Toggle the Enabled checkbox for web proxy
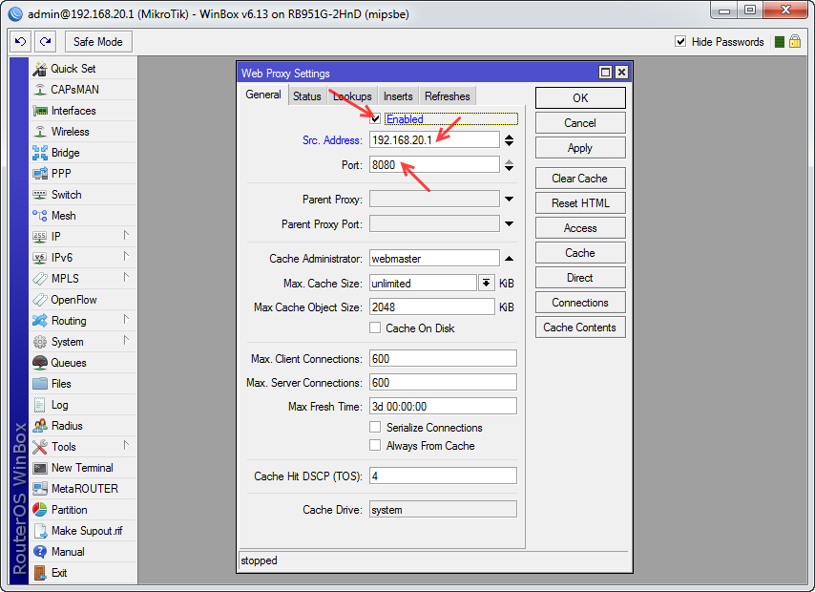Screen dimensions: 815x592 (x=375, y=118)
